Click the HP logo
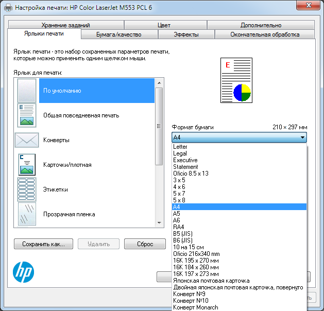This screenshot has height=311, width=324. pyautogui.click(x=23, y=272)
